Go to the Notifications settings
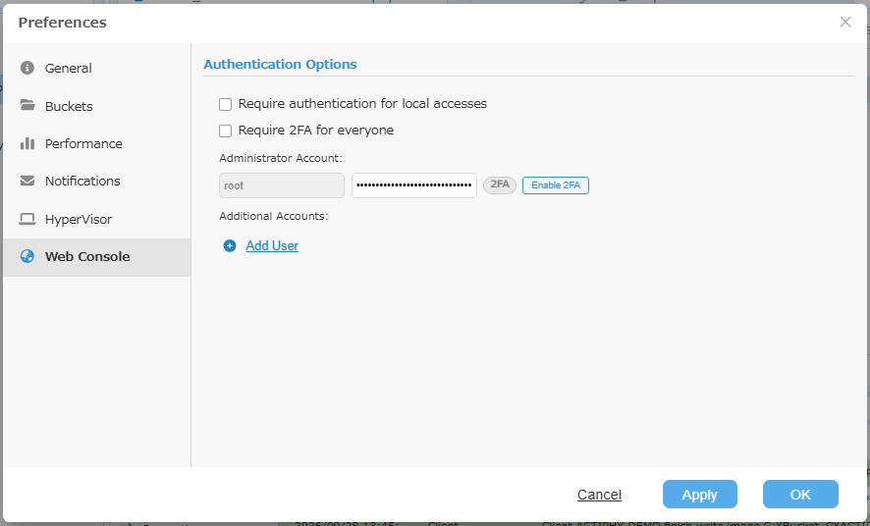This screenshot has width=870, height=526. [82, 182]
